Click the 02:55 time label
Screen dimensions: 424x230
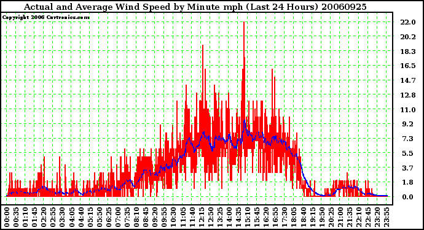(53, 217)
